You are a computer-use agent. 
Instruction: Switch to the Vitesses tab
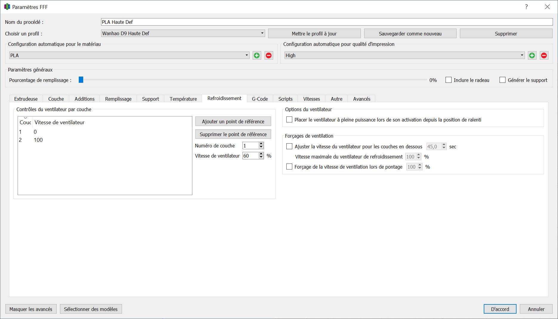click(x=311, y=99)
